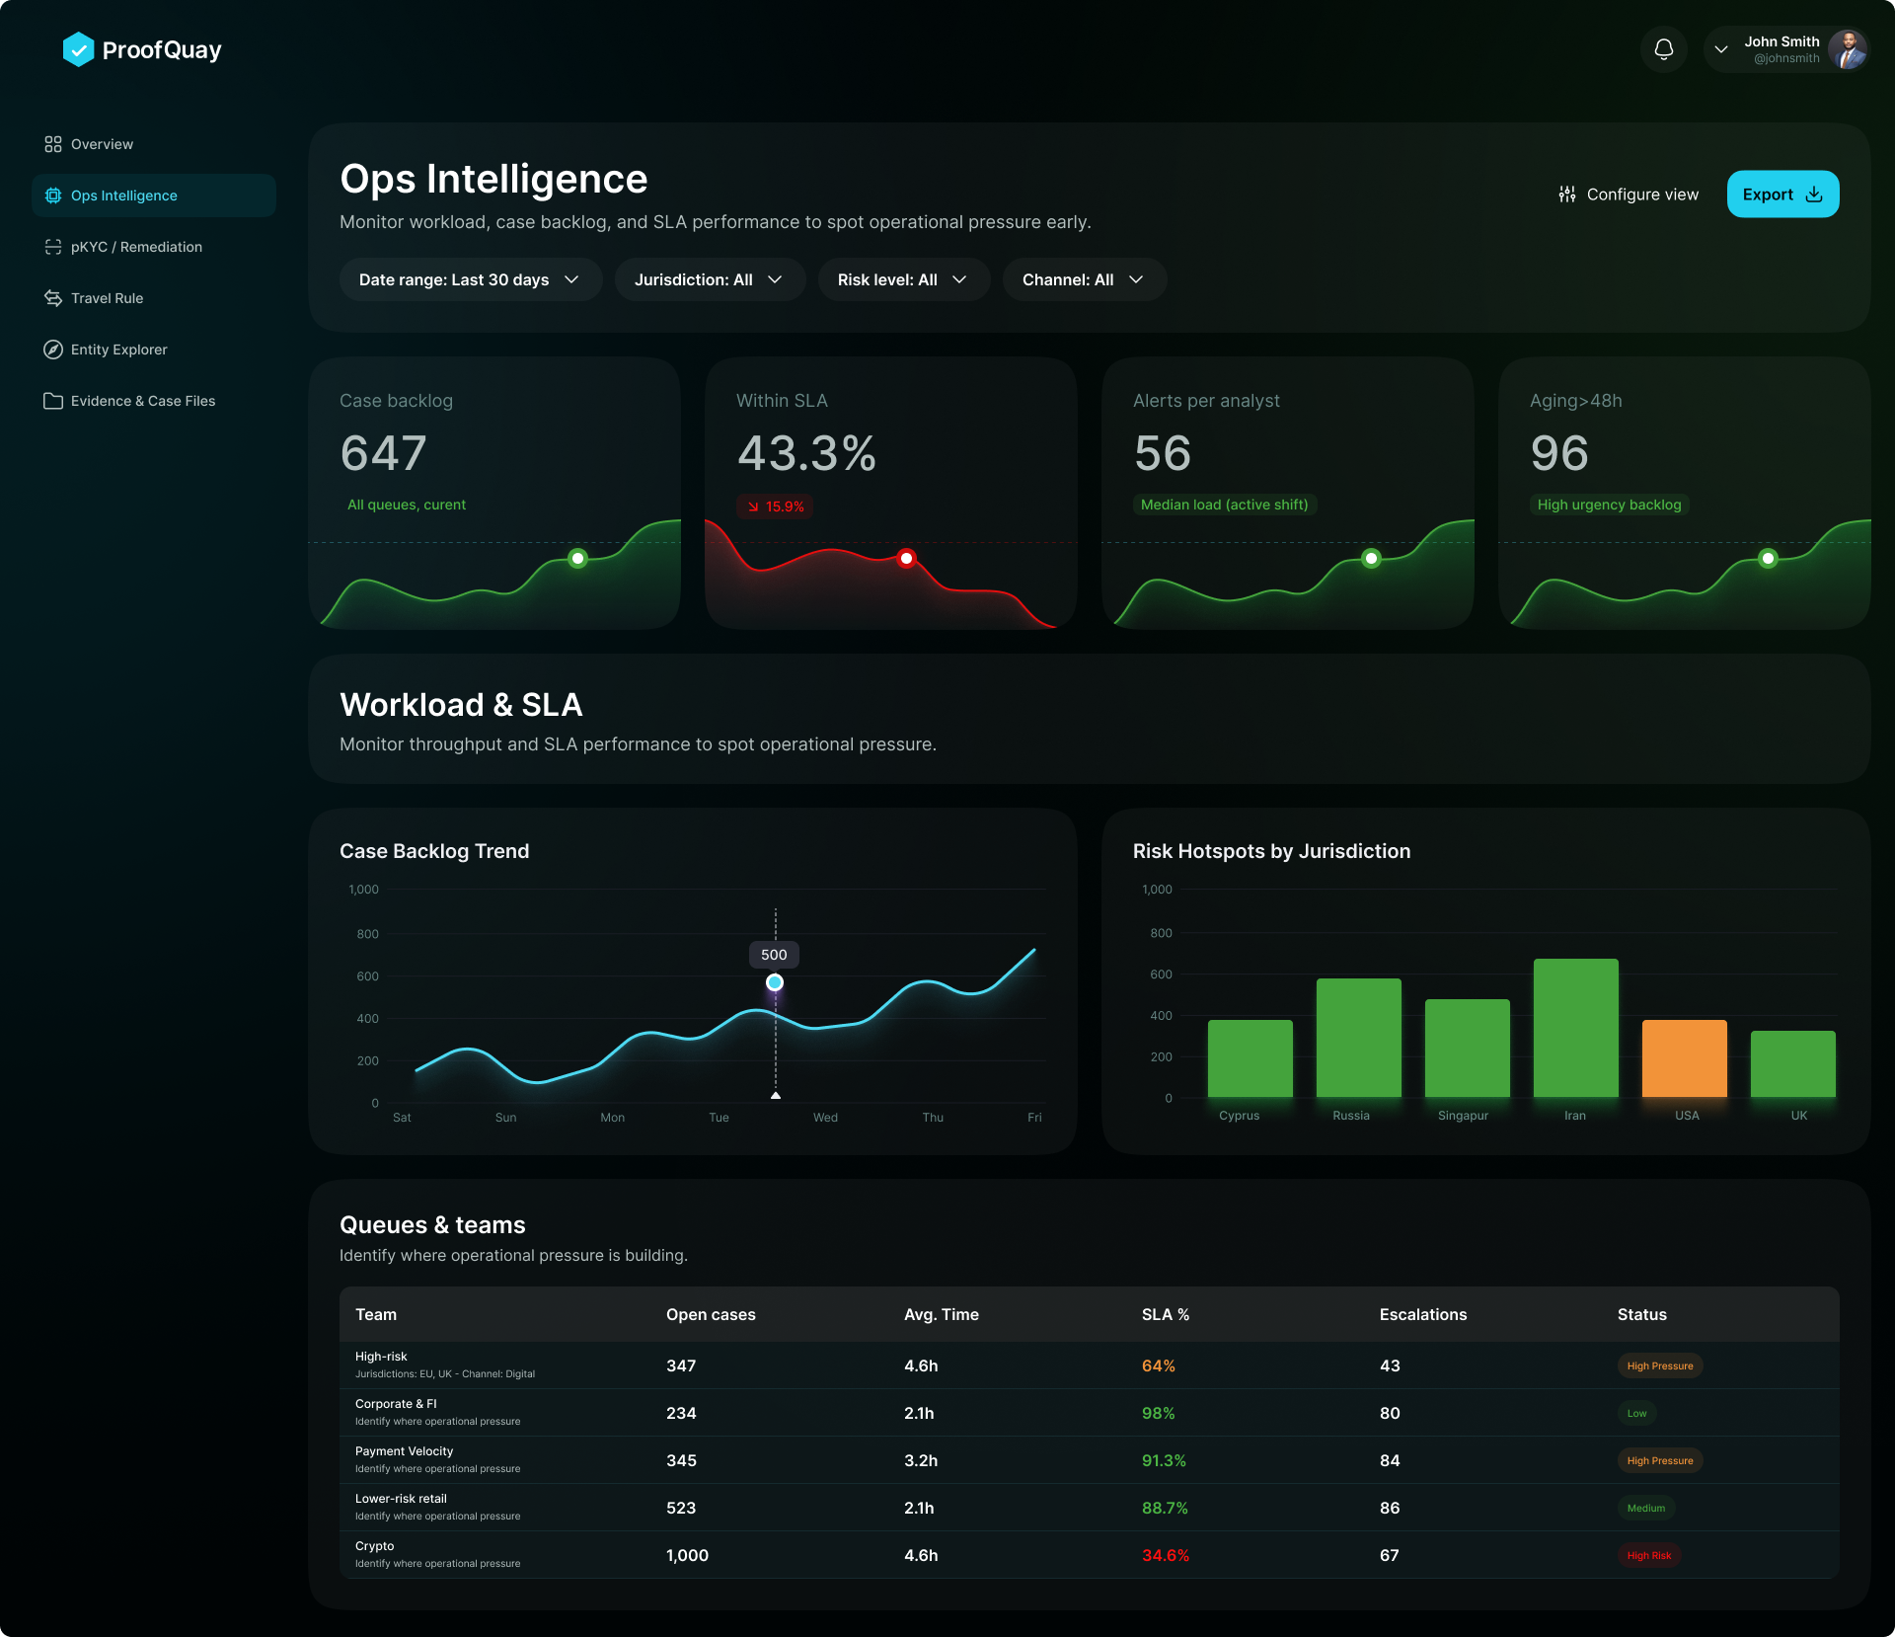The width and height of the screenshot is (1895, 1637).
Task: Click the ProofQuay logo icon
Action: pyautogui.click(x=78, y=49)
